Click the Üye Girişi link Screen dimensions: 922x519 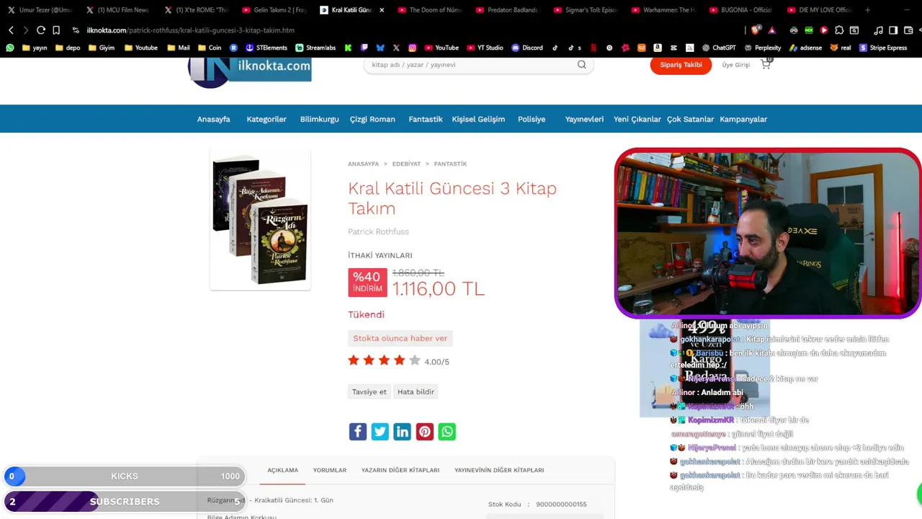point(736,65)
